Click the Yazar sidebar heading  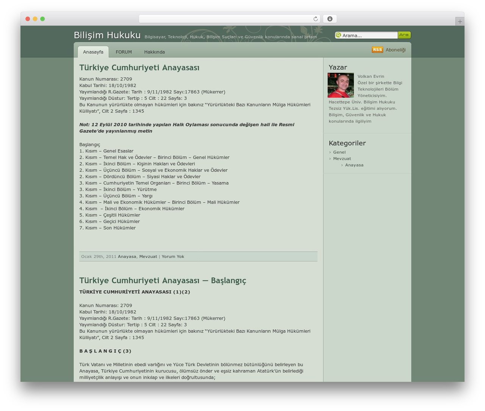tap(338, 67)
